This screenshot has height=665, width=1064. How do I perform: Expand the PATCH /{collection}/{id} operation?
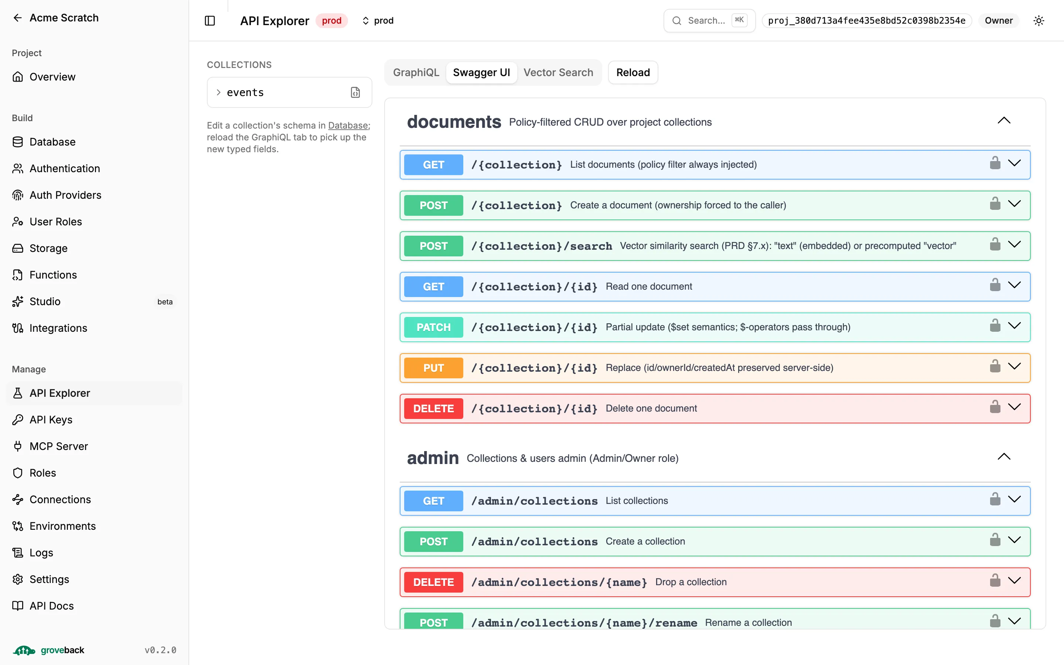tap(1014, 326)
